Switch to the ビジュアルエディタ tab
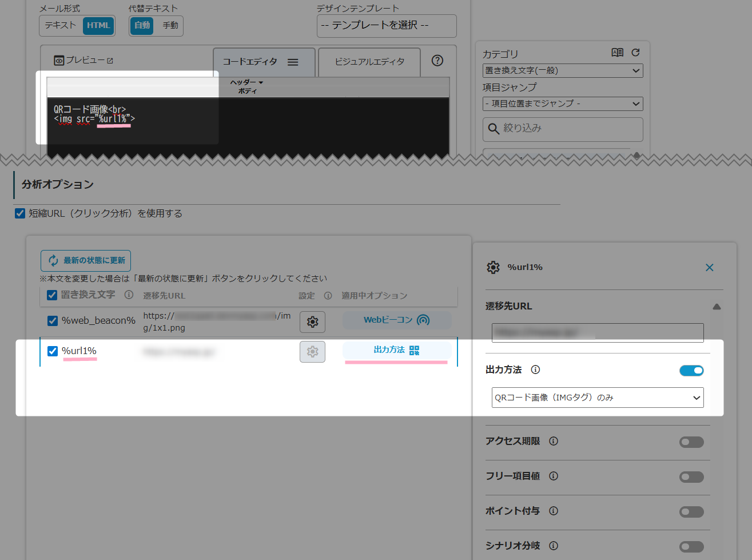Viewport: 752px width, 560px height. point(369,62)
